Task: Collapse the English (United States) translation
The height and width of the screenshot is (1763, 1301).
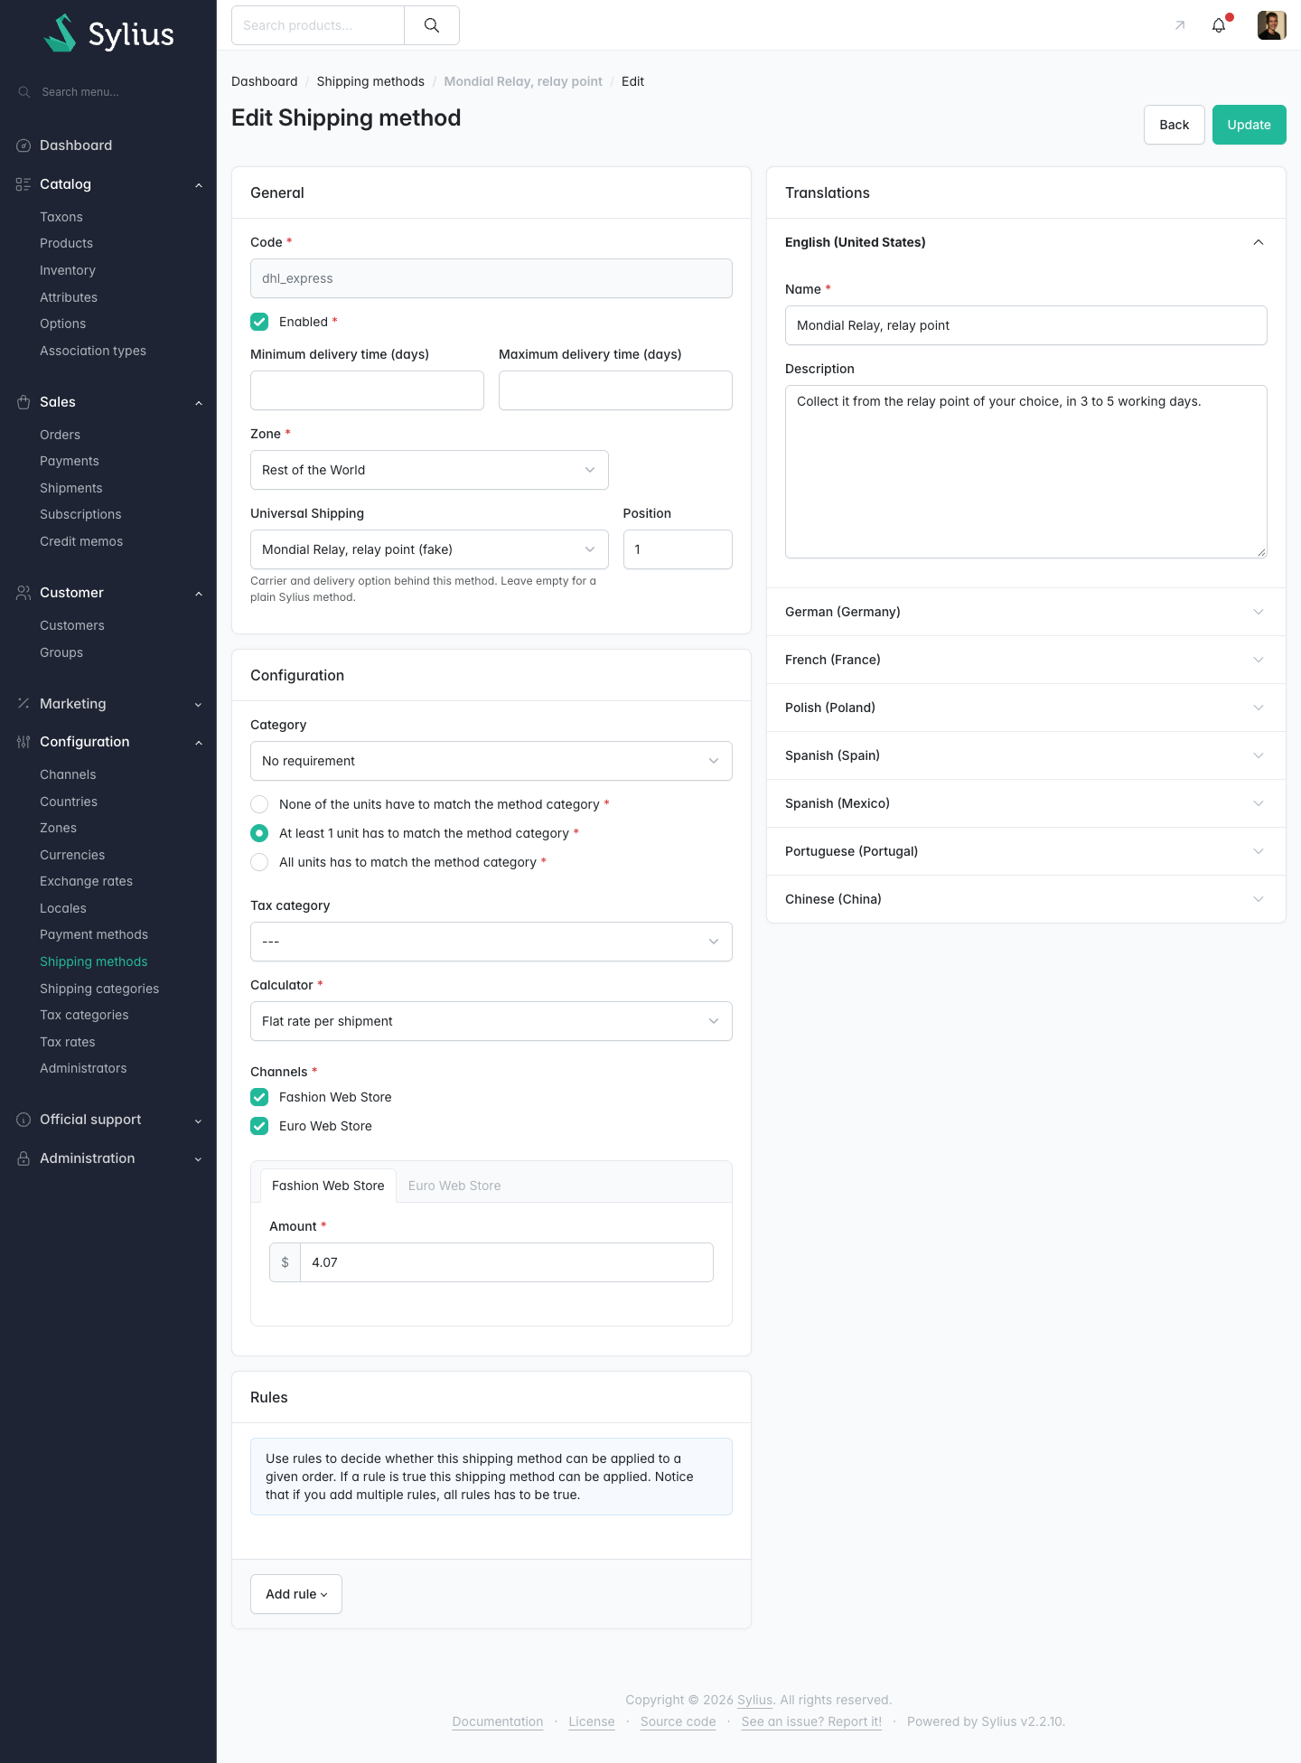Action: tap(1026, 242)
